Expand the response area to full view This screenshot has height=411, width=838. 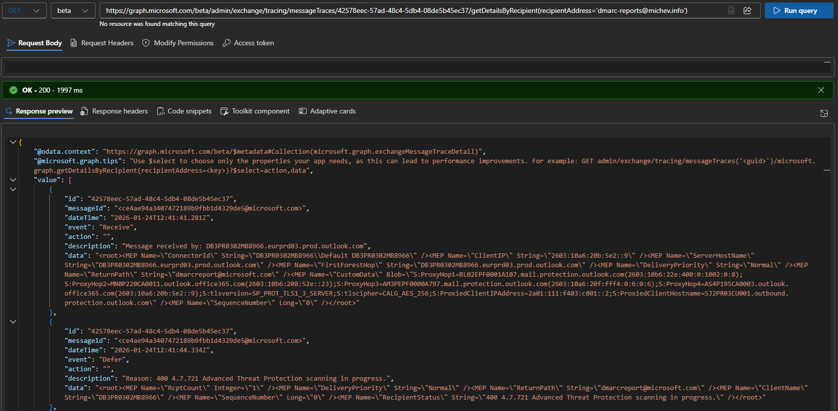(824, 113)
